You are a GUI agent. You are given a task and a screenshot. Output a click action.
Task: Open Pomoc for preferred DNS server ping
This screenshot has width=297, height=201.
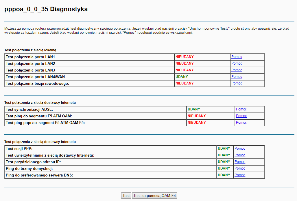tap(240, 175)
